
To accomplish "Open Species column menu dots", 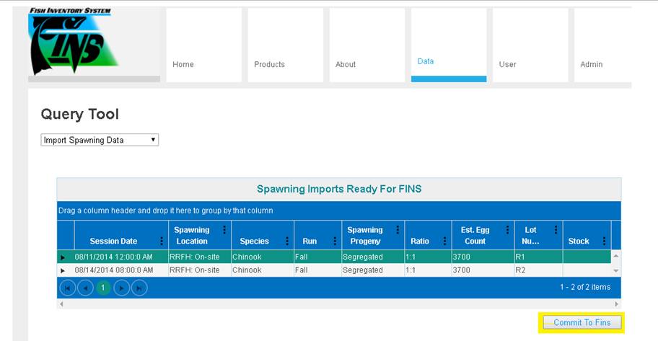I will click(x=287, y=242).
